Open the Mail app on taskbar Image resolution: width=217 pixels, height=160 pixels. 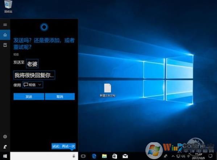point(125,156)
